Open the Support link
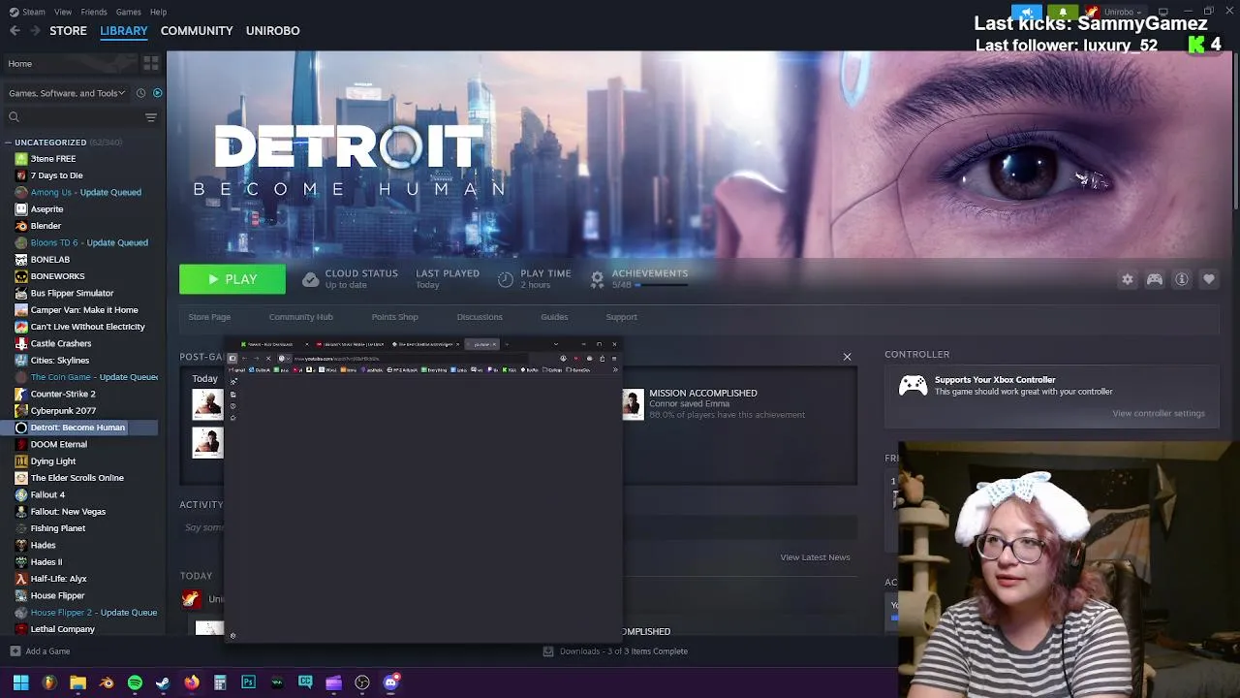1240x698 pixels. [x=621, y=317]
